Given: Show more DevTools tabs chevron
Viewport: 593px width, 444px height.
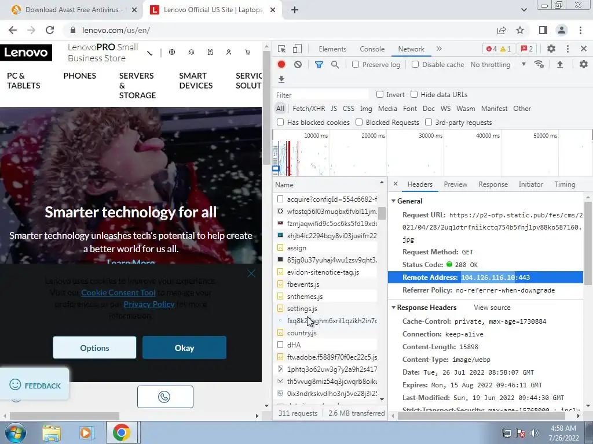Looking at the screenshot, I should [x=439, y=49].
